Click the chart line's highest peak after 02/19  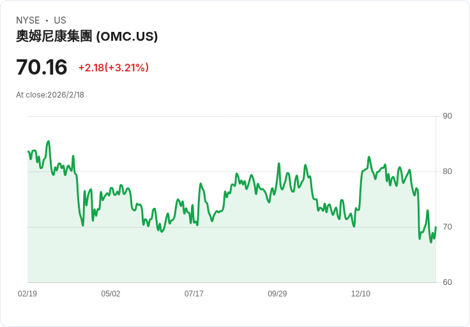coord(49,142)
